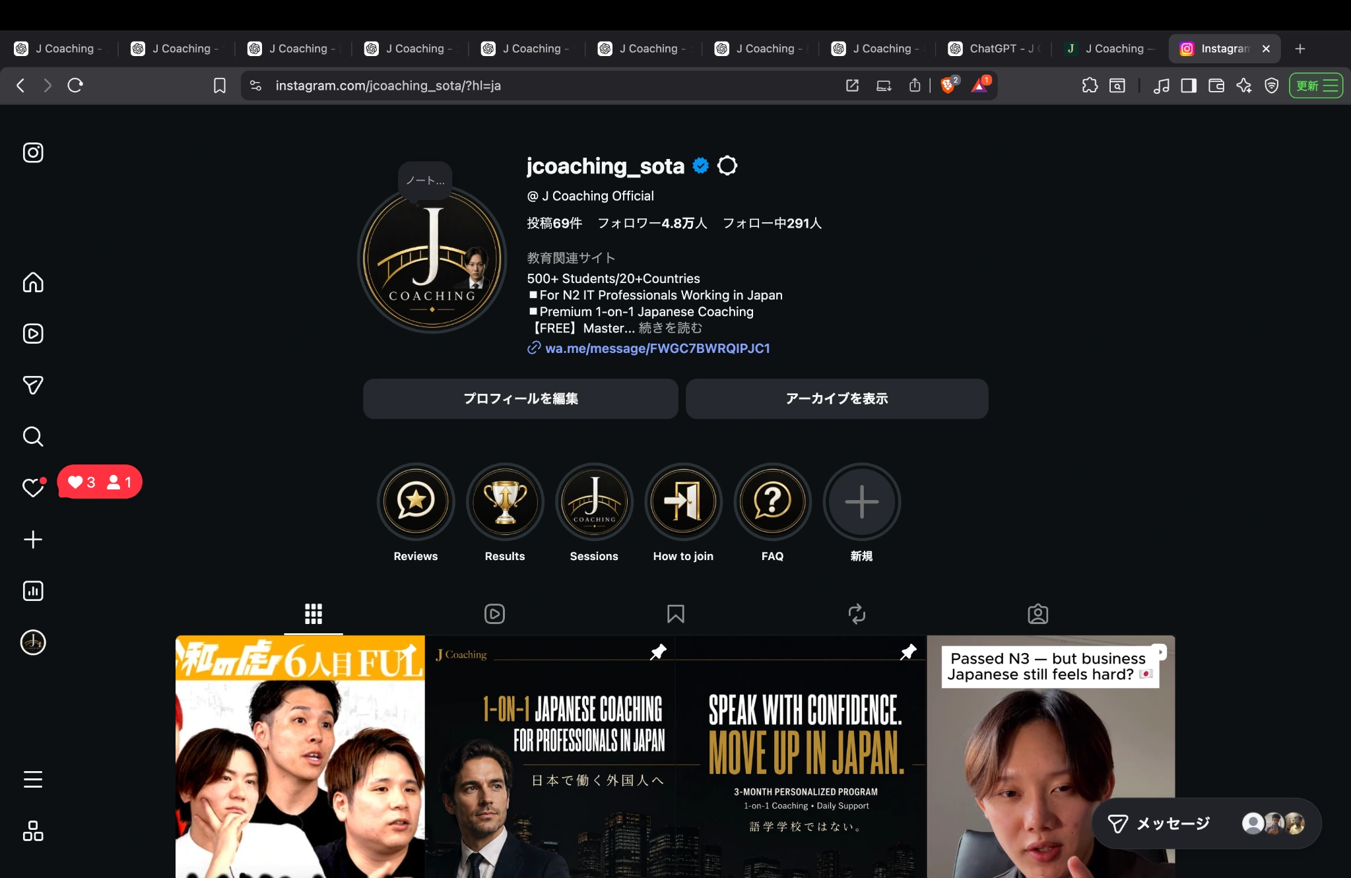Select the Reels tab on profile
This screenshot has height=878, width=1351.
click(x=494, y=614)
